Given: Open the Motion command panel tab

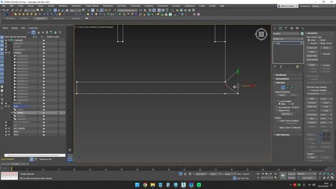Looking at the screenshot, I should (291, 28).
